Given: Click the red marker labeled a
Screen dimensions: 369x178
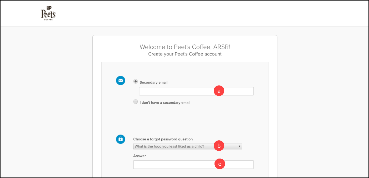Looking at the screenshot, I should [219, 91].
